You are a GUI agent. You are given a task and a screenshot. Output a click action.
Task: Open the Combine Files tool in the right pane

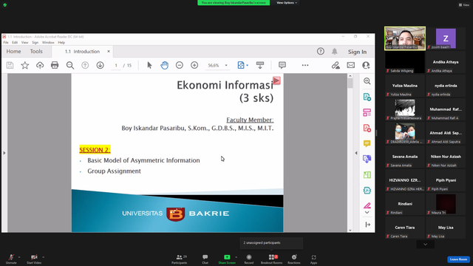click(x=367, y=160)
